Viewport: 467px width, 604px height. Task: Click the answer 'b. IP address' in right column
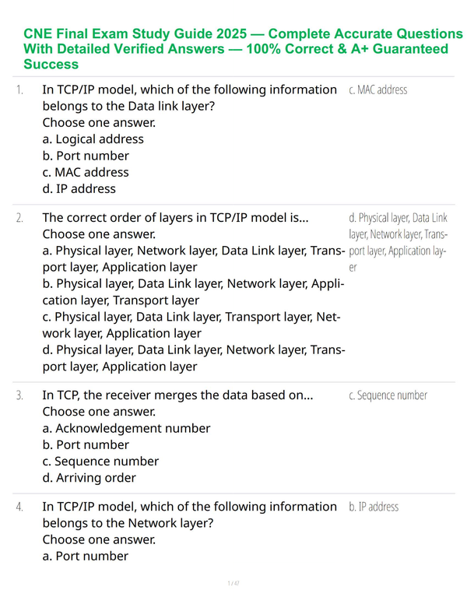pos(374,507)
